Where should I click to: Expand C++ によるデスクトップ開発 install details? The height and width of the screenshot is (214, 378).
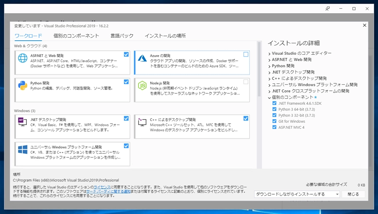pos(269,78)
